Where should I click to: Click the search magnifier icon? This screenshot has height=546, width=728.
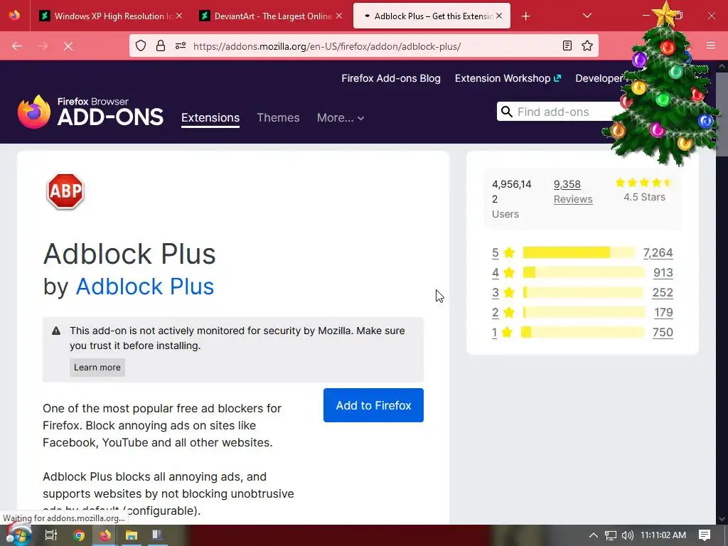click(x=506, y=112)
